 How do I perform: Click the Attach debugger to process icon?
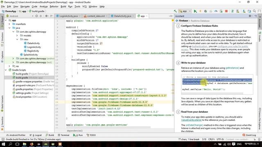click(221, 11)
